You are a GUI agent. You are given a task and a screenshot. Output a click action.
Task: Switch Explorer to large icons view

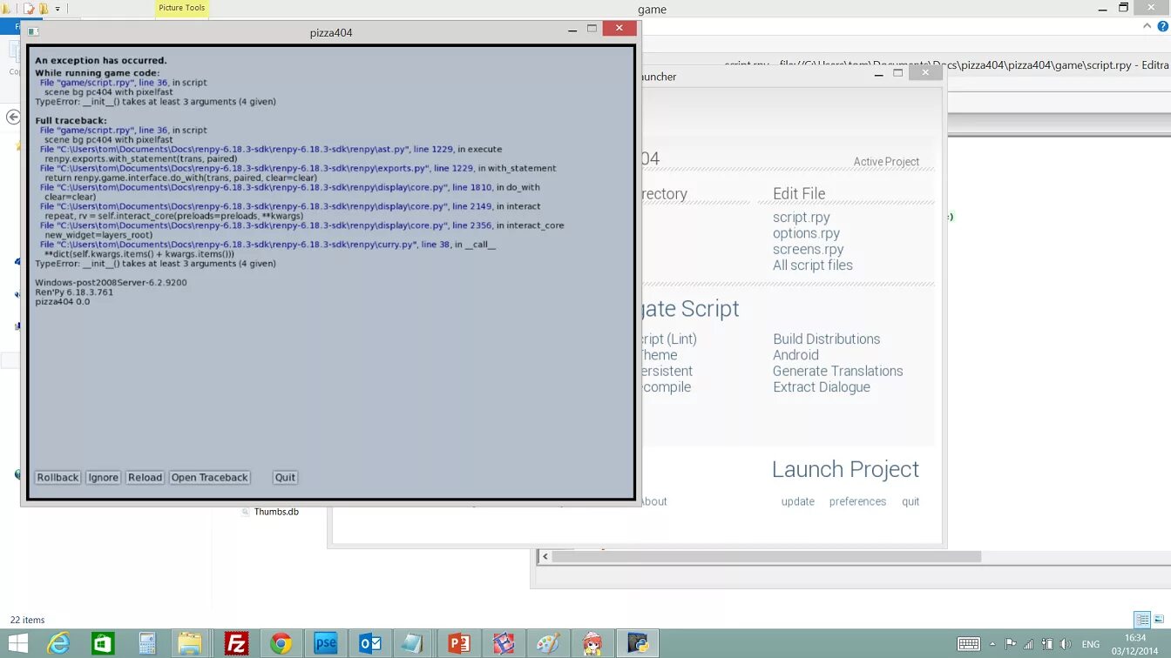click(1159, 620)
